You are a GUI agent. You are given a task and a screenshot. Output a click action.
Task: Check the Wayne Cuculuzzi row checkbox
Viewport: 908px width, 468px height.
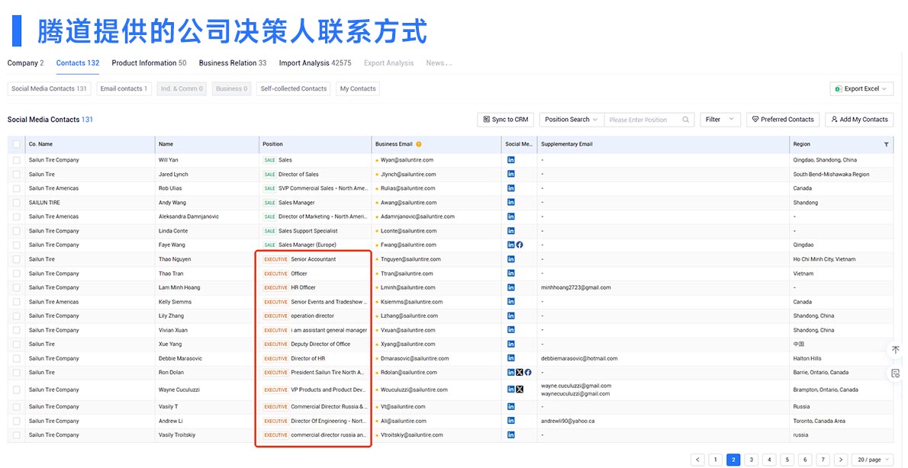[16, 390]
